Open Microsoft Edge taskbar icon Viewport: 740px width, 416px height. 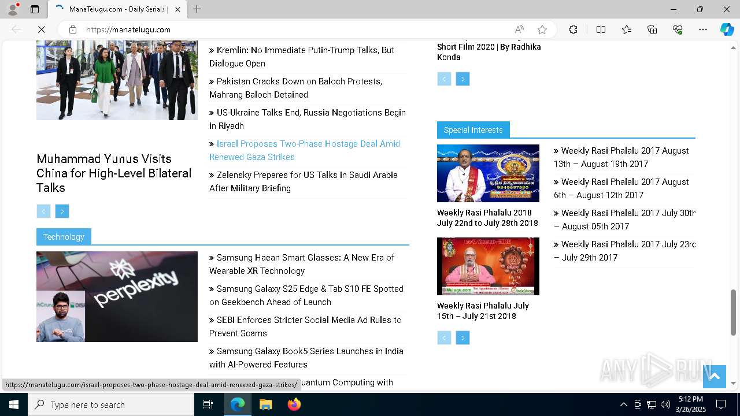238,404
